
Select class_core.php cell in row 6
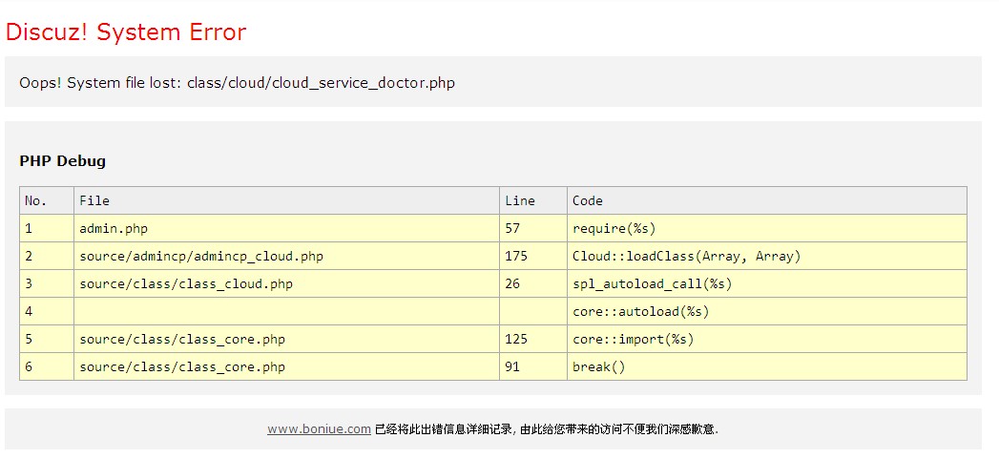click(286, 366)
